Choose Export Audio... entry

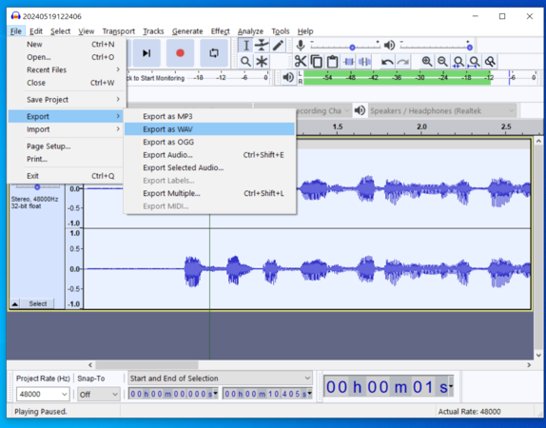point(210,155)
